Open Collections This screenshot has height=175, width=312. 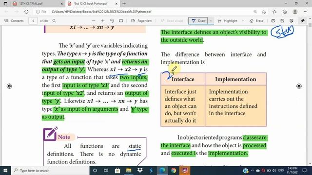pos(285,12)
